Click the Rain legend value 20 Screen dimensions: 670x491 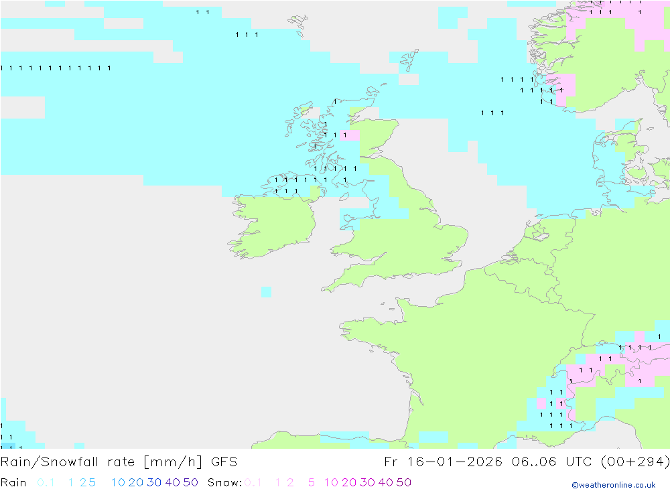136,482
